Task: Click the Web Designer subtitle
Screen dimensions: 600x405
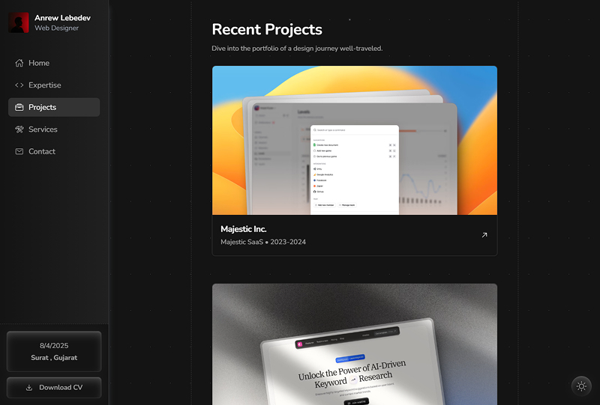Action: [57, 28]
